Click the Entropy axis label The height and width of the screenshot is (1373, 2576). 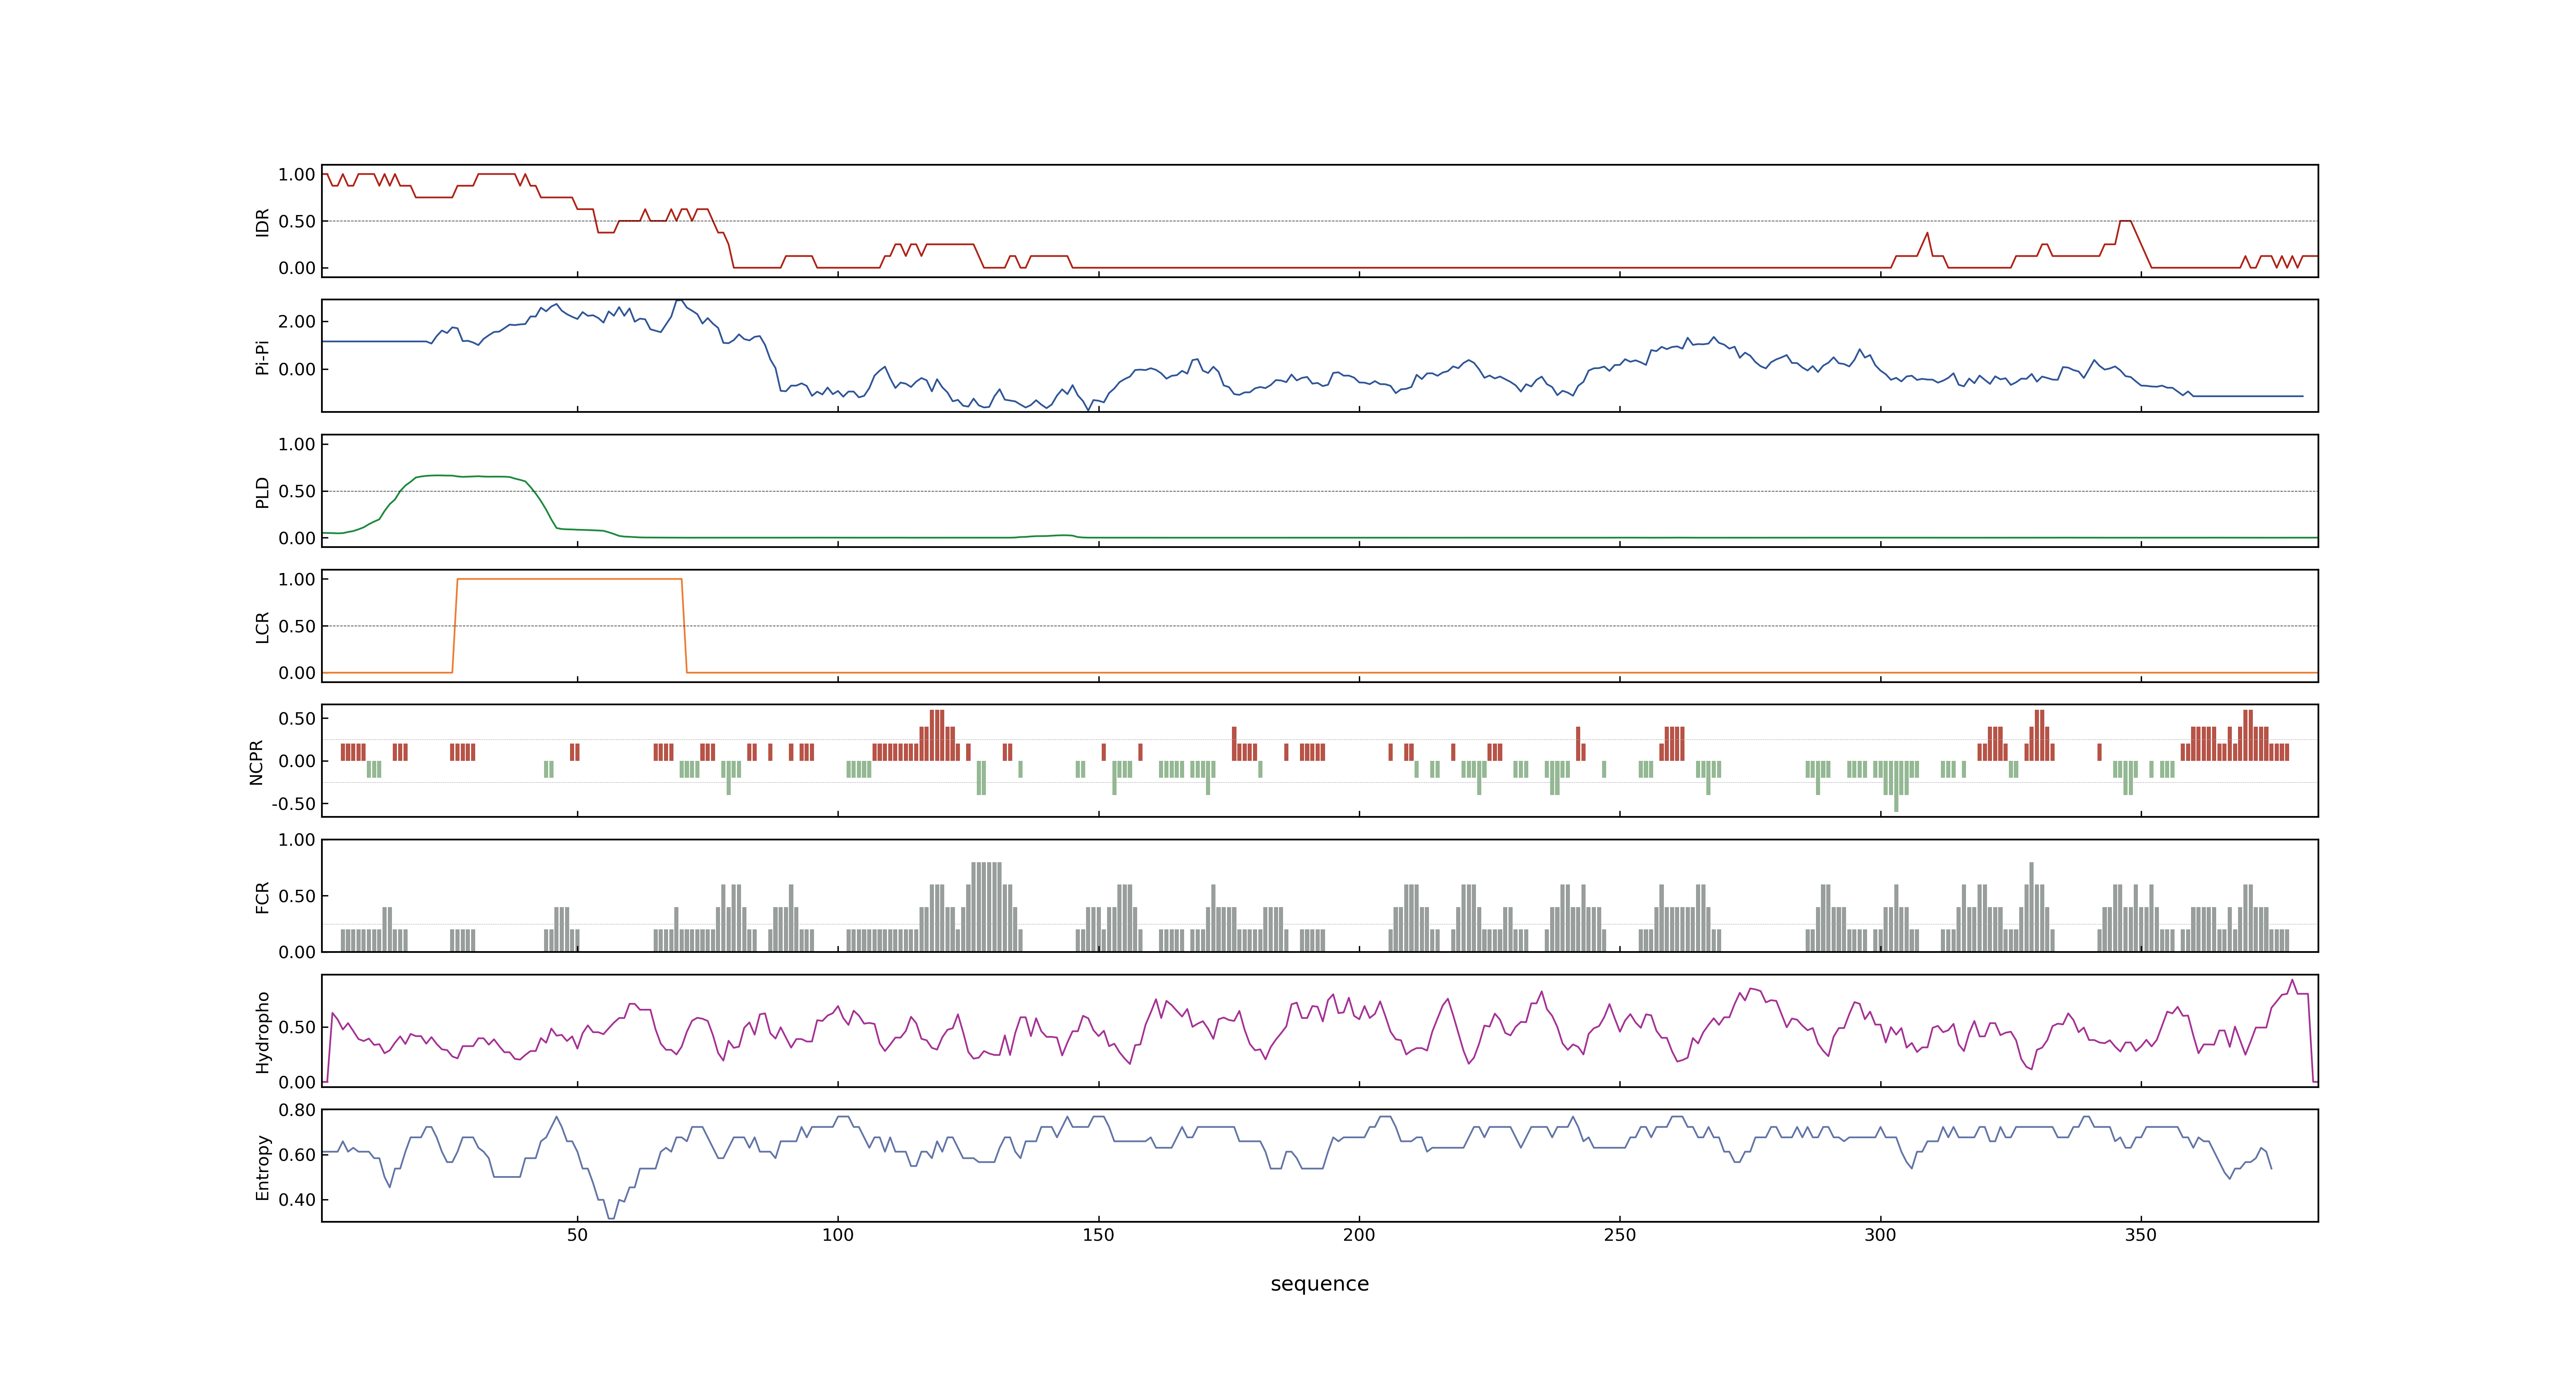coord(262,1166)
